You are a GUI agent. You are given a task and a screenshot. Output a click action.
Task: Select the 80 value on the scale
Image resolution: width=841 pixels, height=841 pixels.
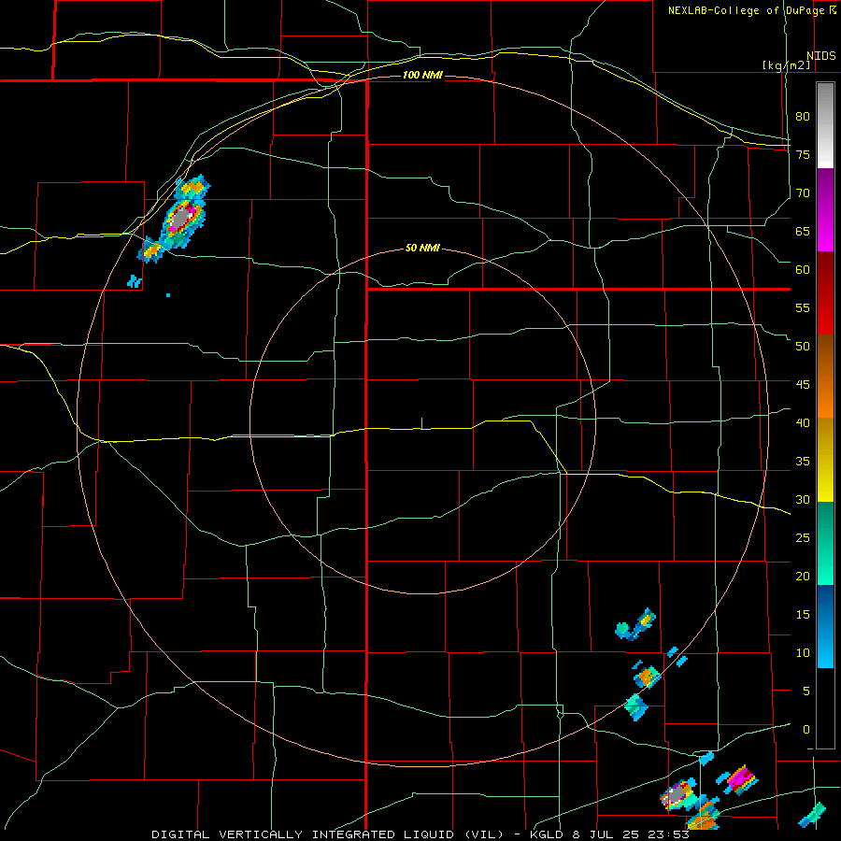pyautogui.click(x=803, y=117)
